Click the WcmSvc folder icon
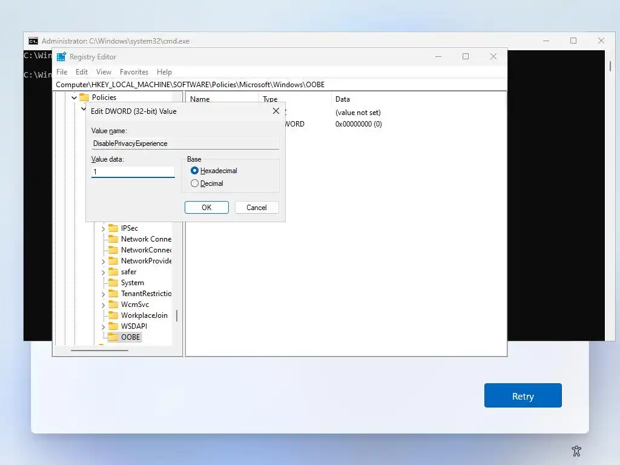The image size is (620, 465). tap(113, 305)
